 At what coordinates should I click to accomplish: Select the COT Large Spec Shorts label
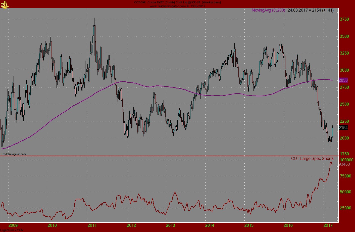312,159
